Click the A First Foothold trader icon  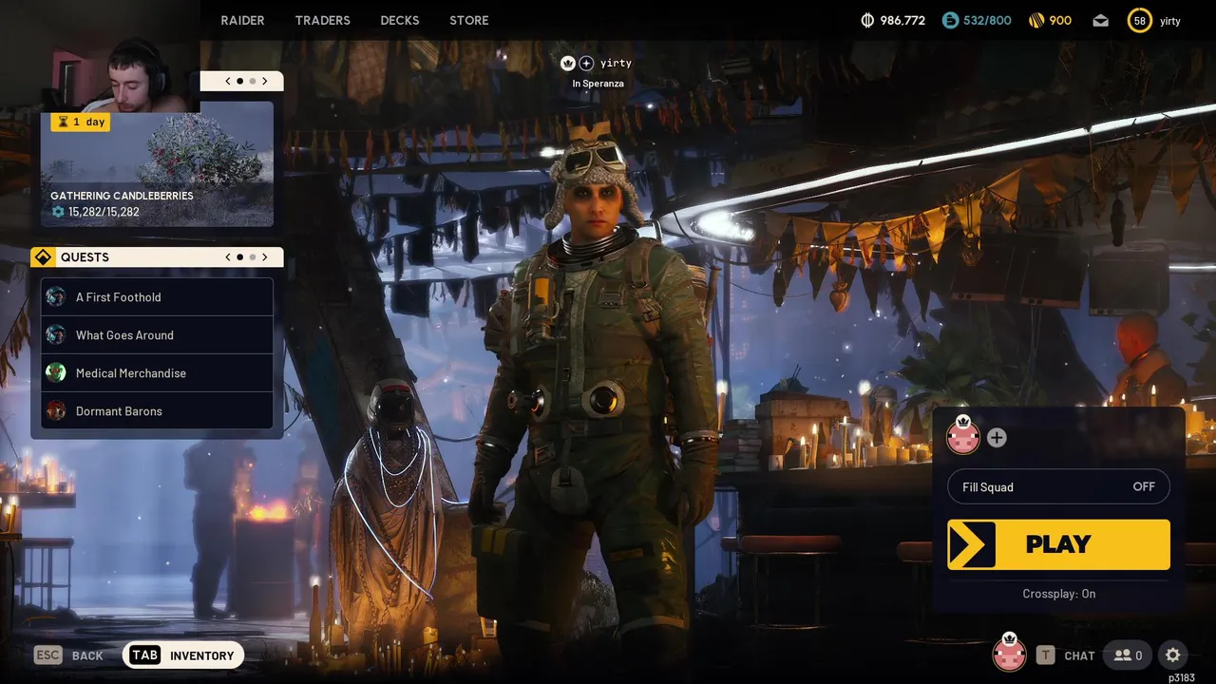click(x=56, y=296)
